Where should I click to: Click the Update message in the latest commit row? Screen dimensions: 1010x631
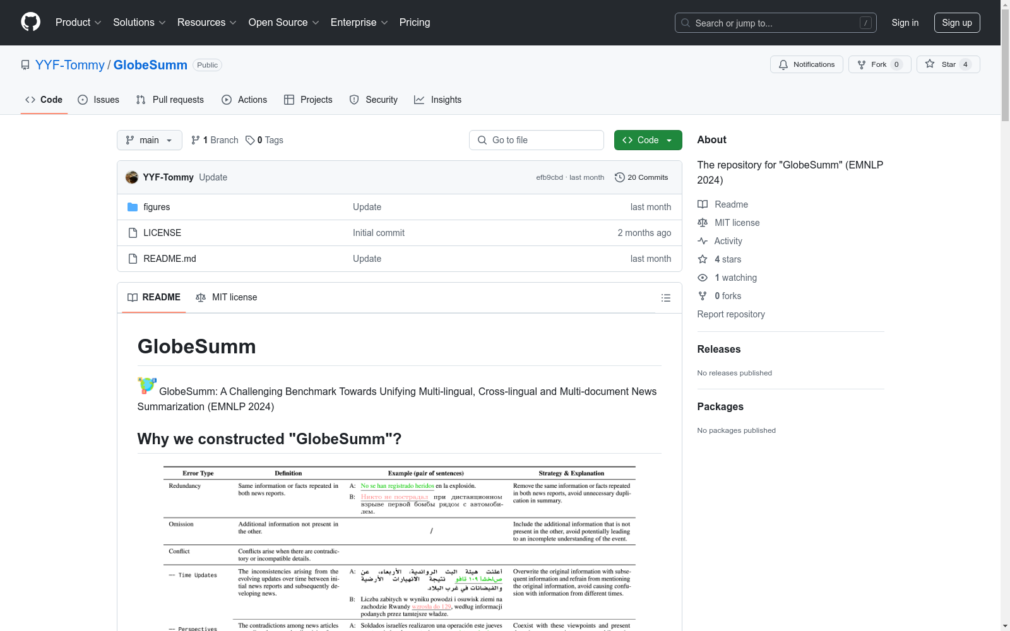213,177
